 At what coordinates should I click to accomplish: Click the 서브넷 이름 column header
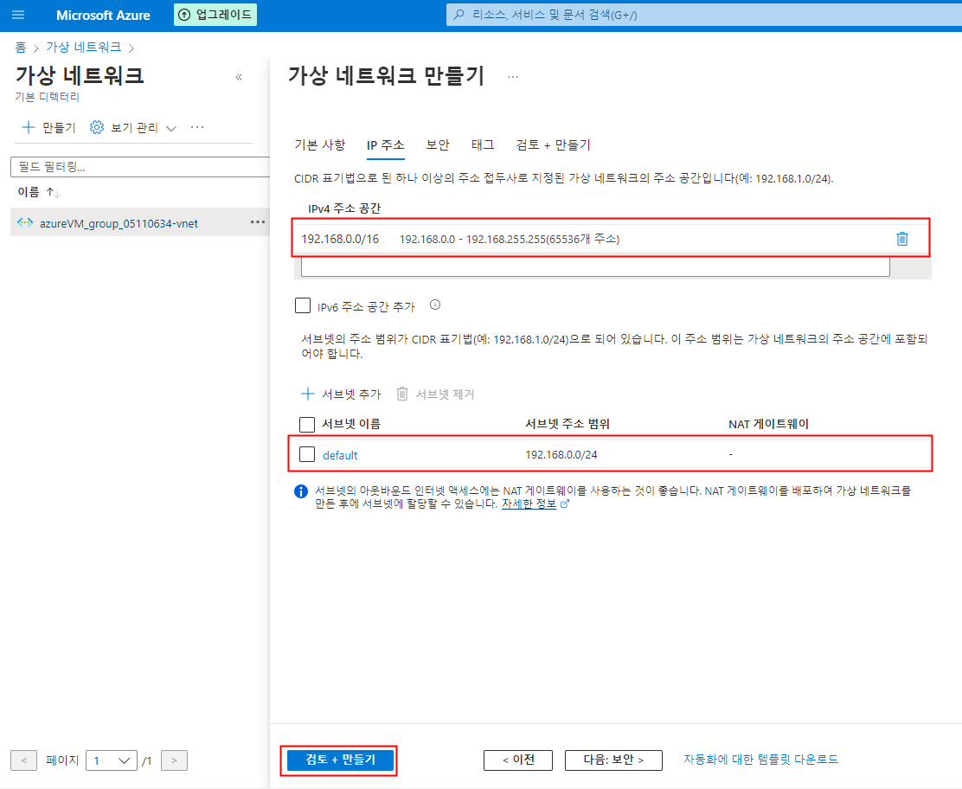coord(351,424)
